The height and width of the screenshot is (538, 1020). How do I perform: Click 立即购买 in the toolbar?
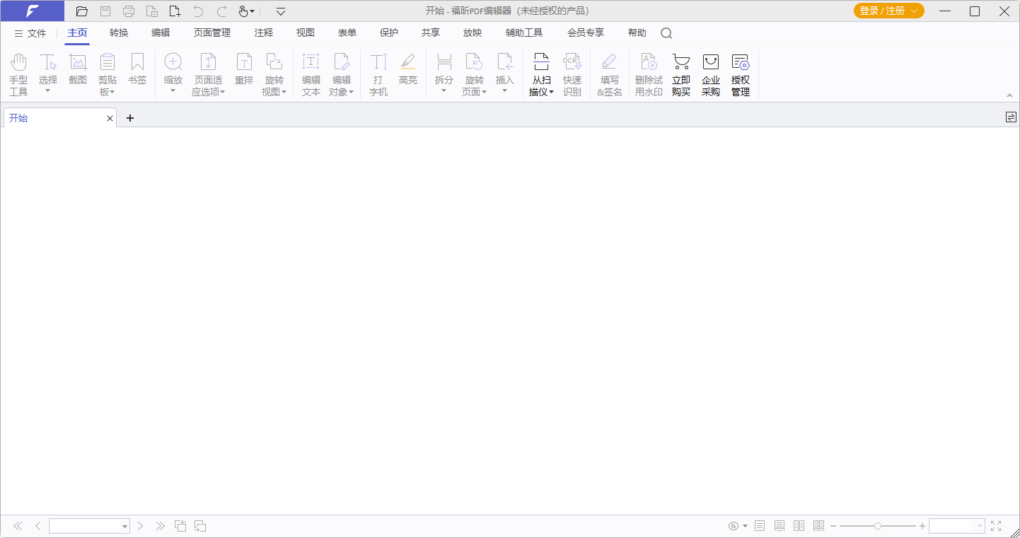coord(680,73)
